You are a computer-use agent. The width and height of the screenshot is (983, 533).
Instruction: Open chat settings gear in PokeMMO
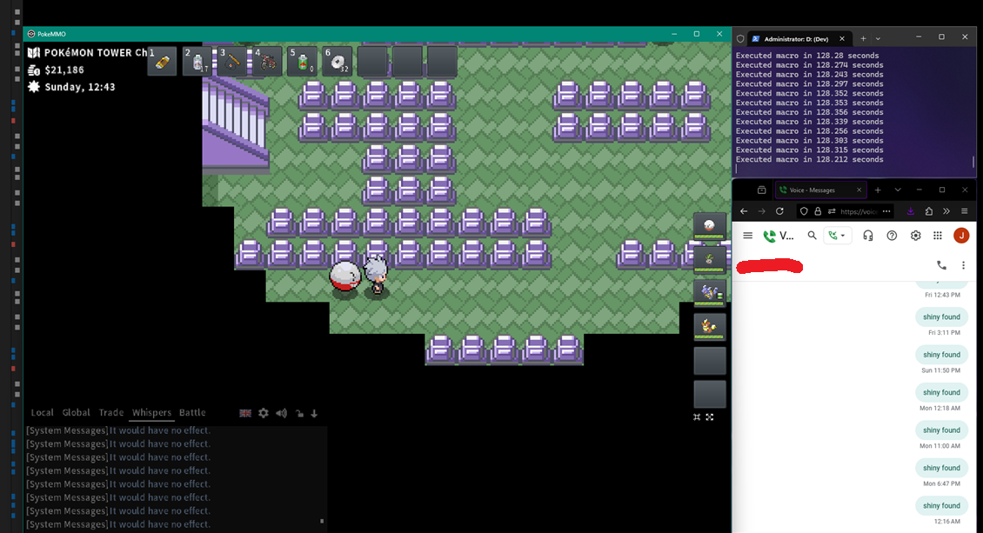point(264,413)
